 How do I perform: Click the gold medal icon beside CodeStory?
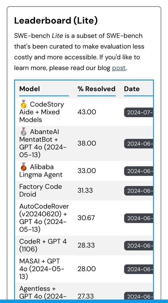tap(23, 104)
